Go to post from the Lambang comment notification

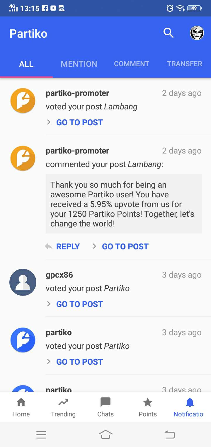[125, 246]
